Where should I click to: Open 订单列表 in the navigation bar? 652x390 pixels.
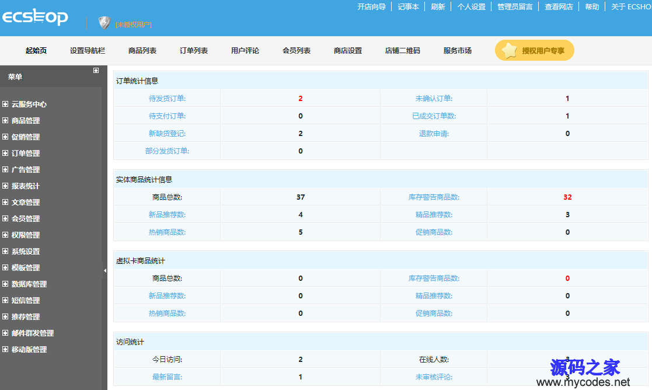coord(194,50)
